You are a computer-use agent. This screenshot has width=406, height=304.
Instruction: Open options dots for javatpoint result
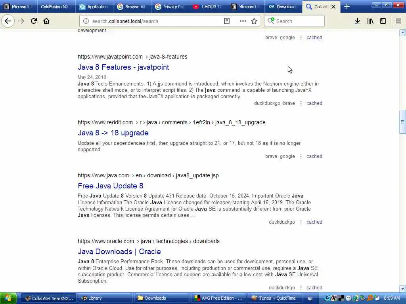coord(301,103)
